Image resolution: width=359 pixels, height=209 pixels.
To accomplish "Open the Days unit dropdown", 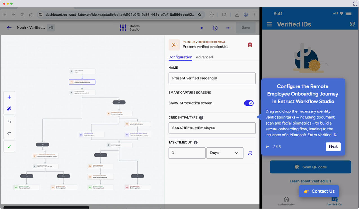I will pos(225,153).
